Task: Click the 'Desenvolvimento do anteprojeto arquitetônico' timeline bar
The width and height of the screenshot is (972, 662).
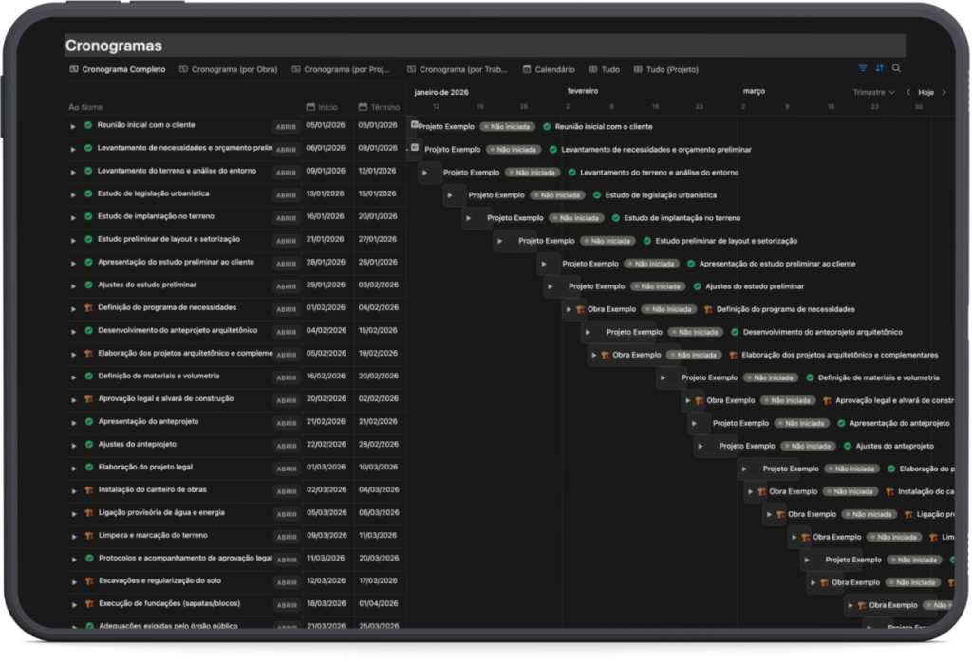Action: tap(633, 332)
